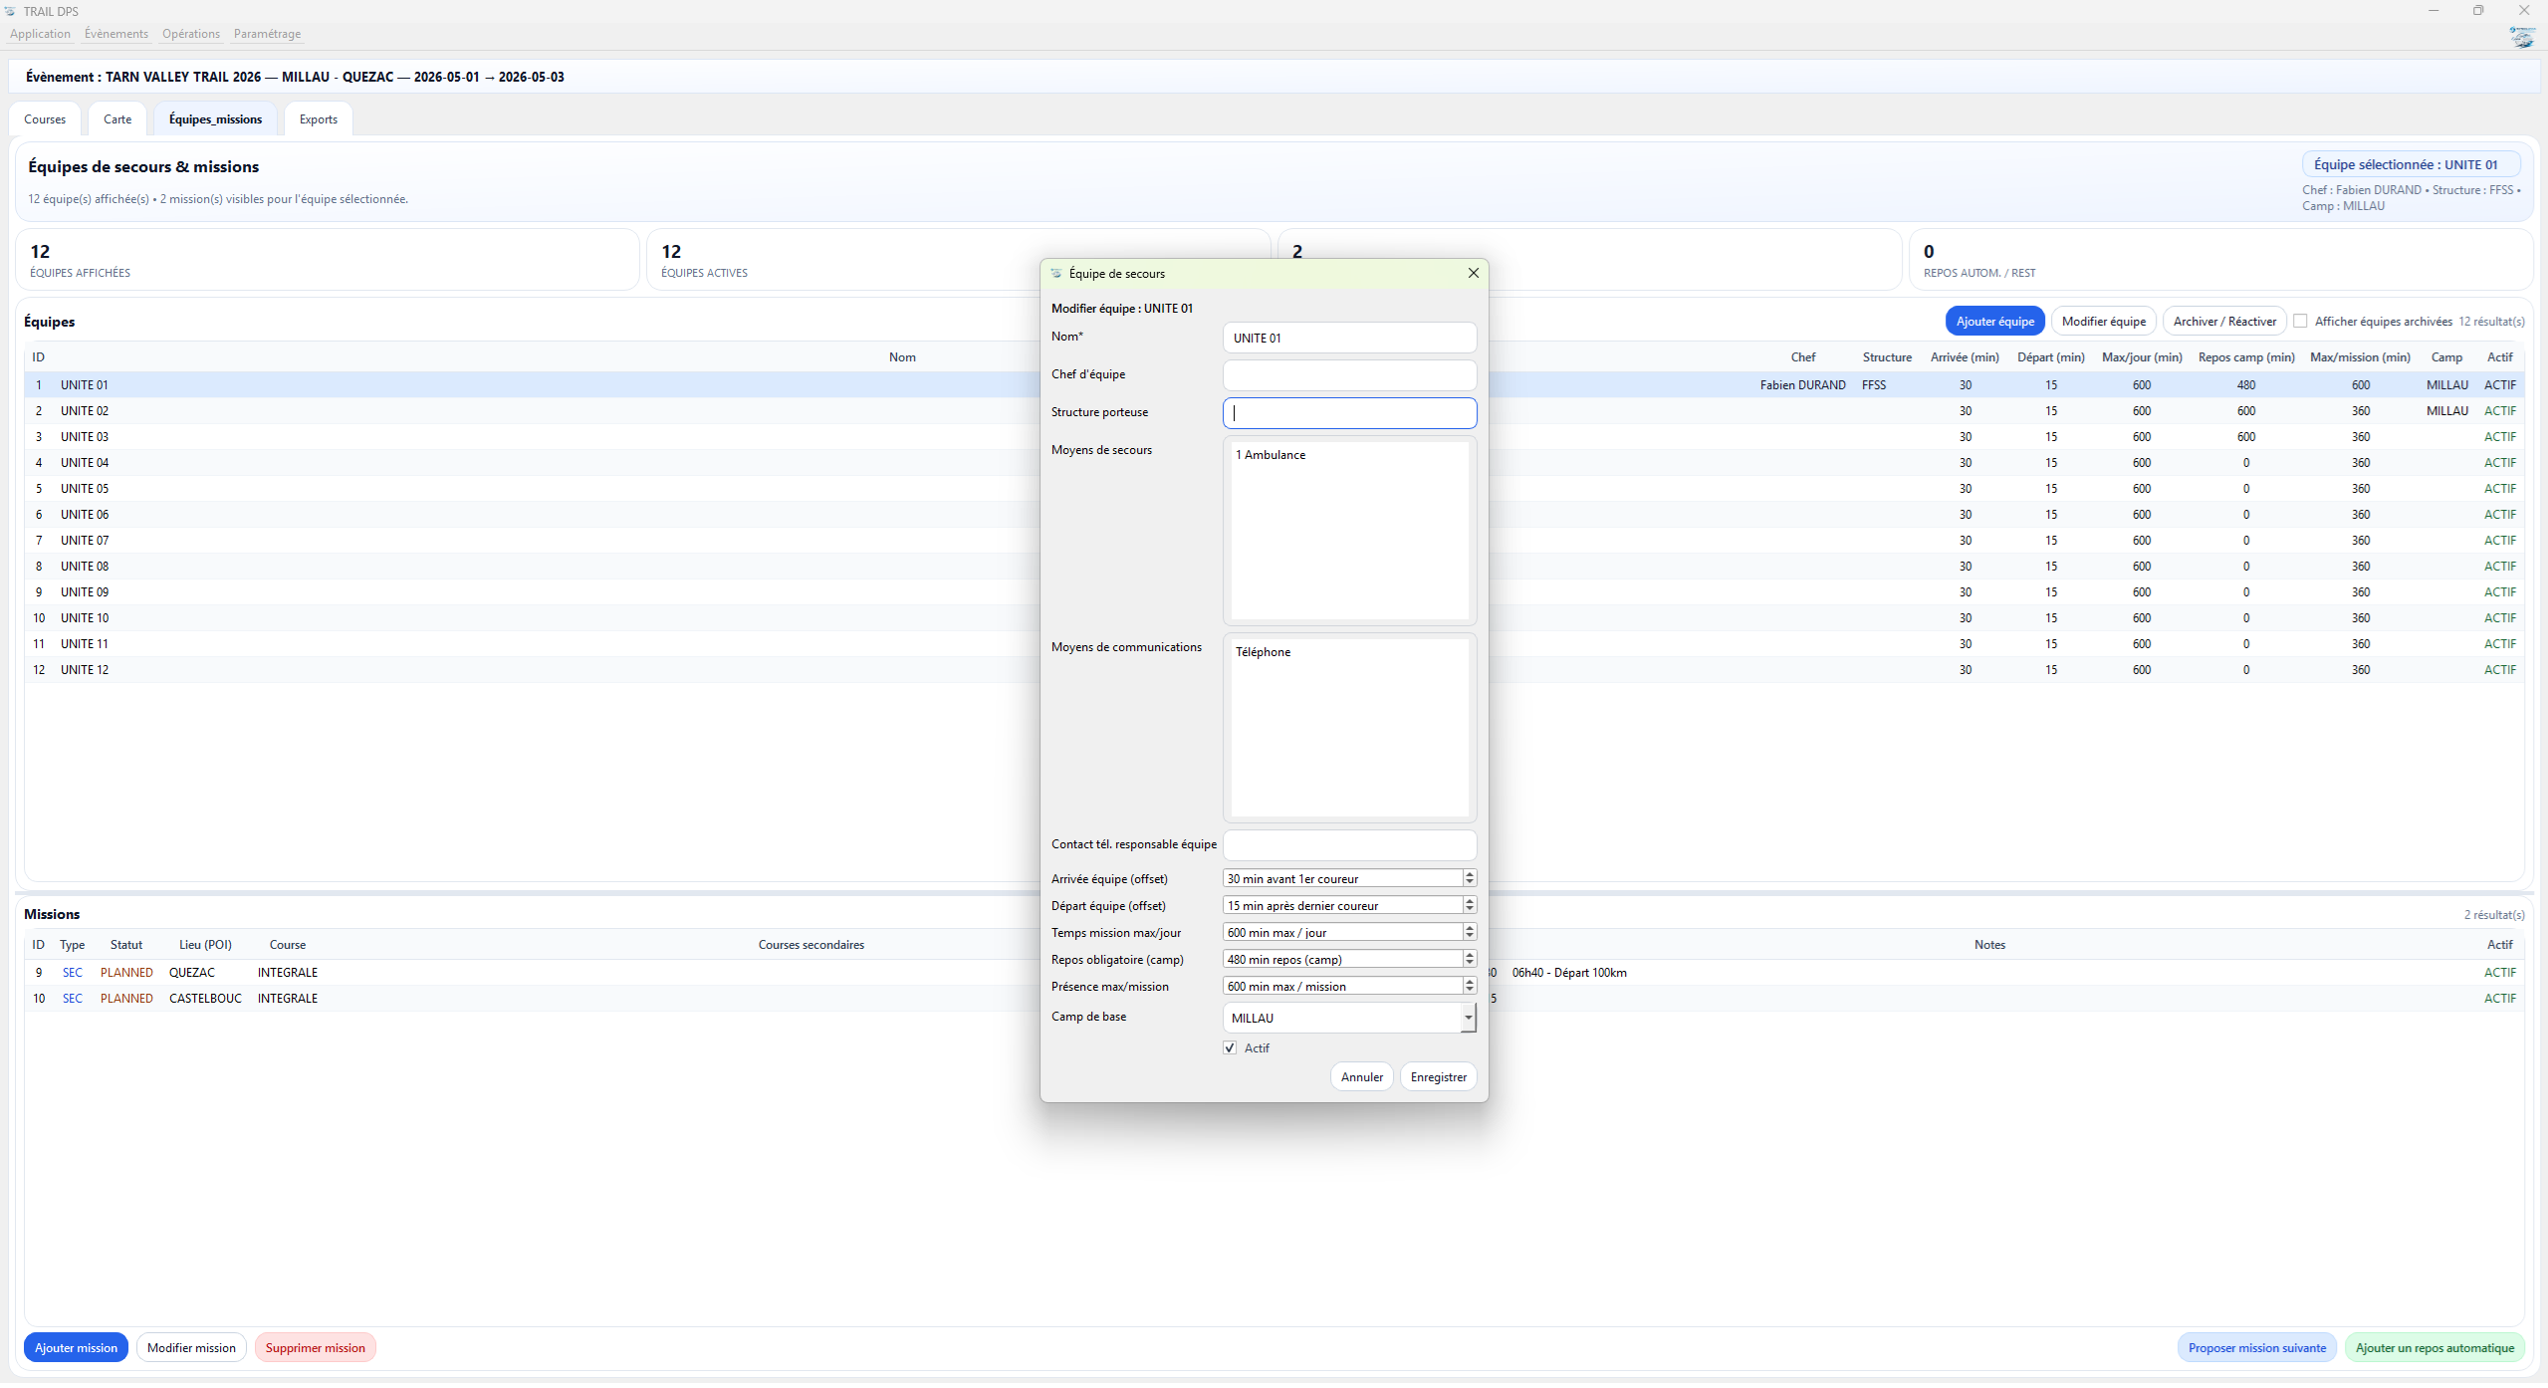Click the Enregistrer button

(1438, 1076)
